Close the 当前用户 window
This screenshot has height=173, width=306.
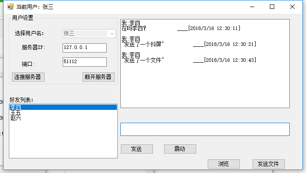click(292, 7)
